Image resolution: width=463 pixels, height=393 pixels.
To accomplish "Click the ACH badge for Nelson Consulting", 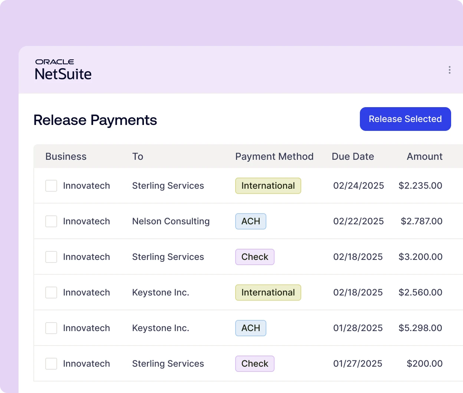I will pos(251,221).
